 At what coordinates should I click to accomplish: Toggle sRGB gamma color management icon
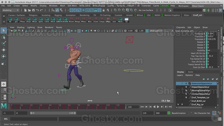coord(147,31)
